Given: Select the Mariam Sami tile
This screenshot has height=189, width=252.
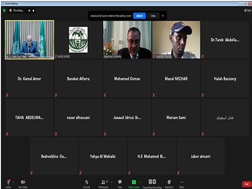Looking at the screenshot, I should click(x=176, y=117).
